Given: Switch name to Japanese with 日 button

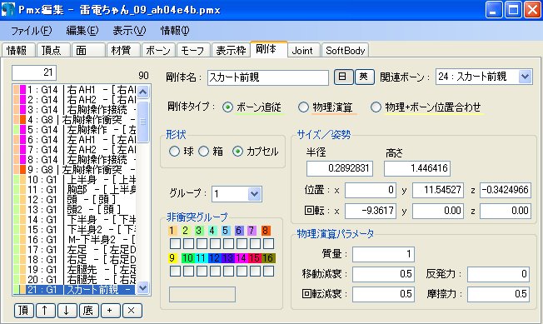Looking at the screenshot, I should point(343,77).
